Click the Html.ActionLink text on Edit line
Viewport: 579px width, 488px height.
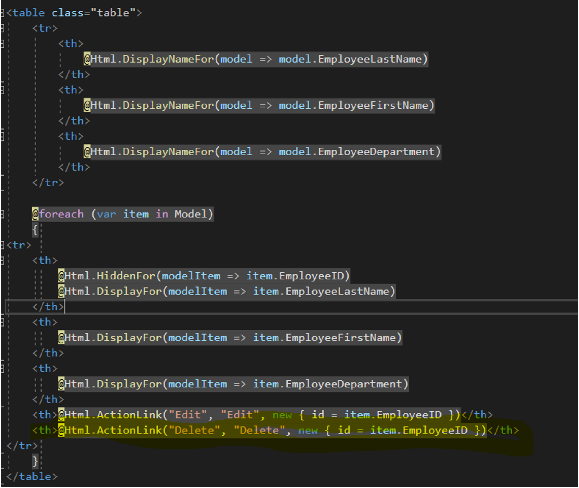click(x=113, y=415)
